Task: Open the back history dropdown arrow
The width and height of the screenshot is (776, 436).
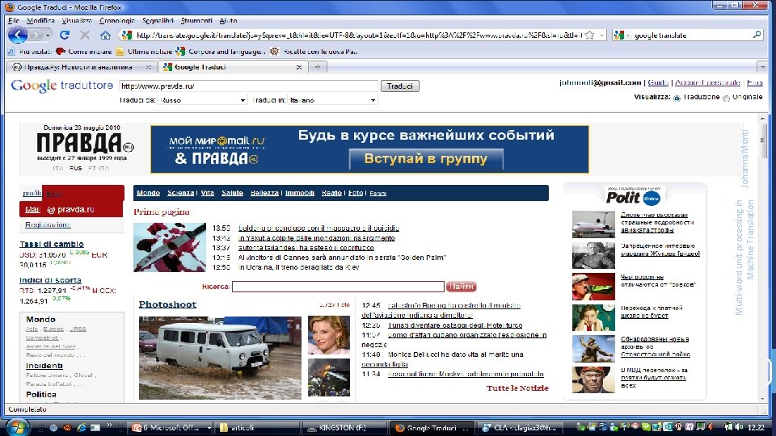Action: click(x=48, y=36)
